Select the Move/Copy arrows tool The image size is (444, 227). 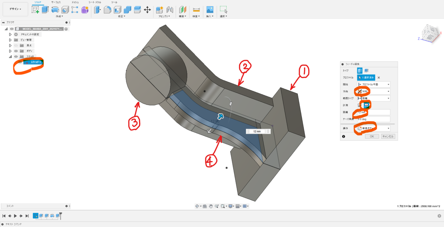147,10
